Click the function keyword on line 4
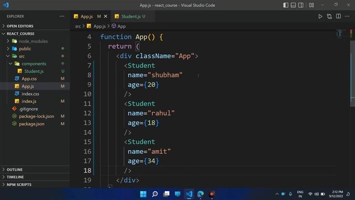Image resolution: width=355 pixels, height=200 pixels. 116,37
